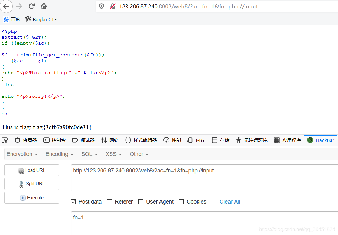This screenshot has height=235, width=338.
Task: Uncheck the Post data checkbox
Action: pyautogui.click(x=73, y=202)
